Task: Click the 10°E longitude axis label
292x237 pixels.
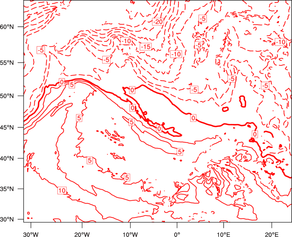Action: tap(223, 234)
